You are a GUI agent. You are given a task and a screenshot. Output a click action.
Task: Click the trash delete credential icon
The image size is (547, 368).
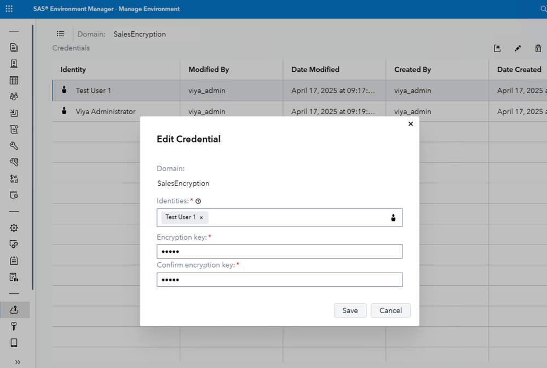click(538, 48)
